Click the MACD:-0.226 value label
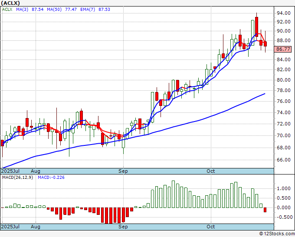 click(x=51, y=178)
